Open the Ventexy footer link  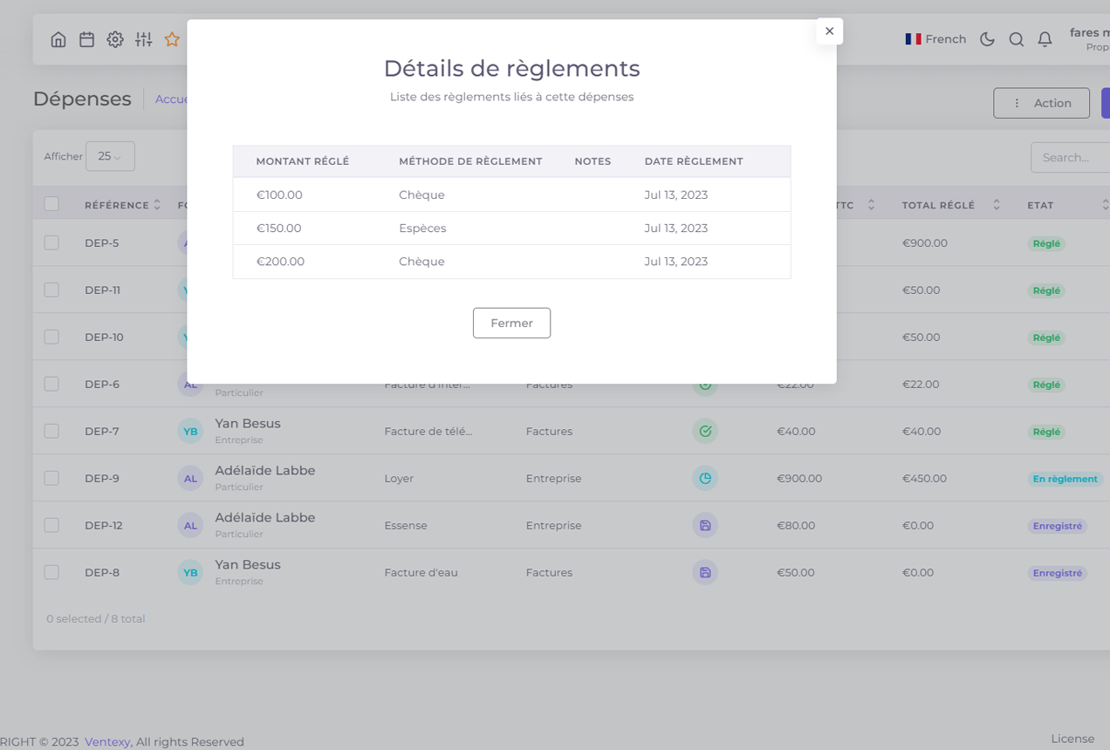point(107,742)
